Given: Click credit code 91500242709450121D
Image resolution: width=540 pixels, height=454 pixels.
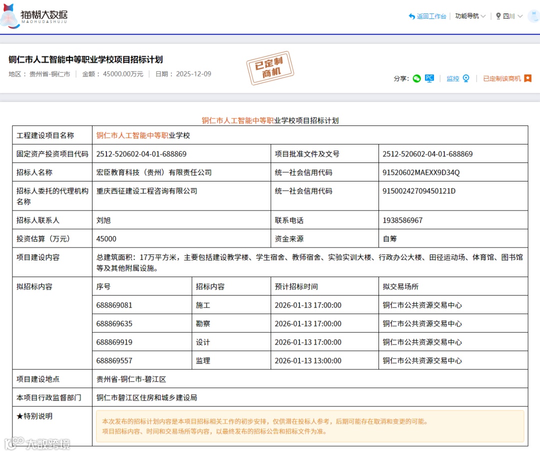Looking at the screenshot, I should [419, 191].
